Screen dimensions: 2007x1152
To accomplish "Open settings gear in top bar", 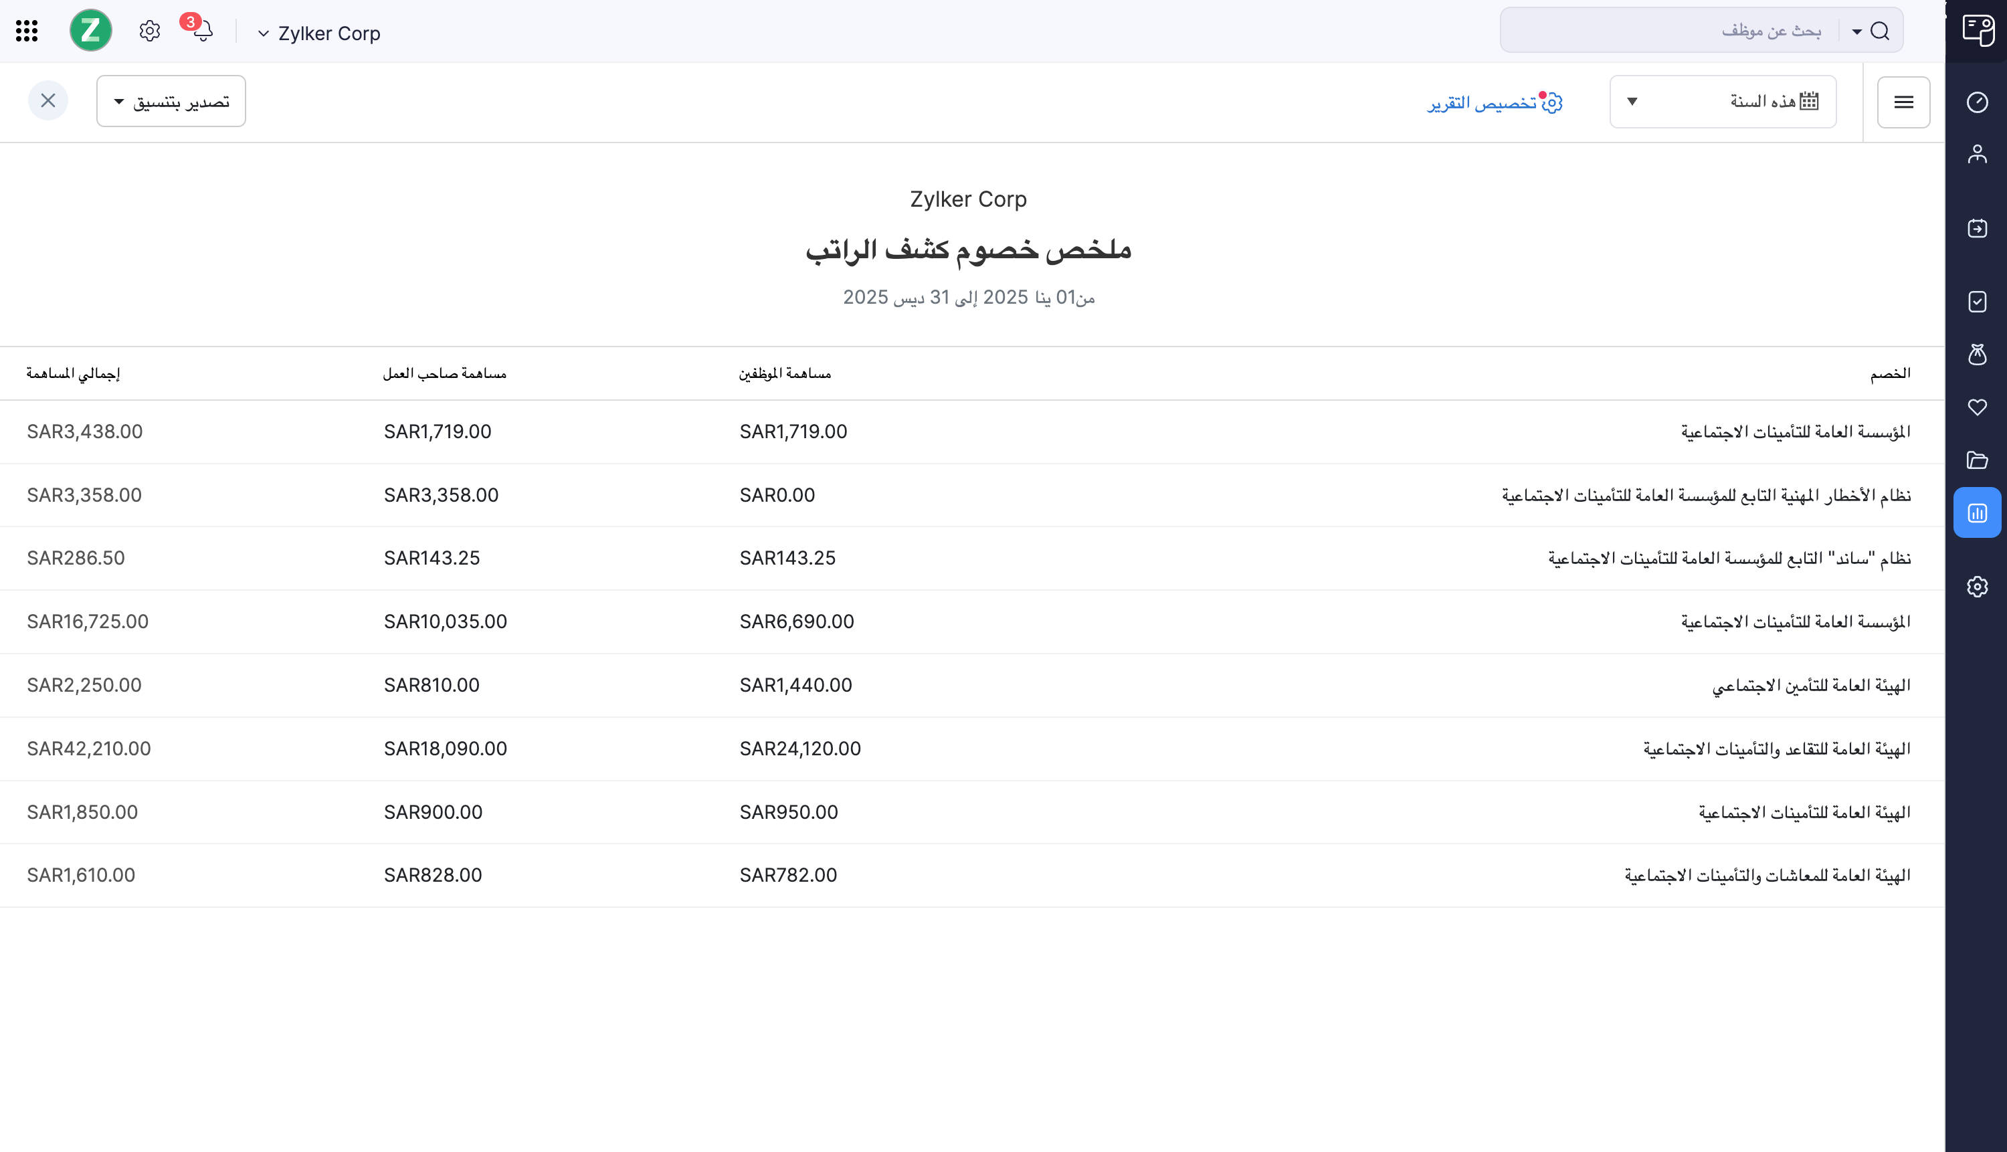I will [x=149, y=31].
